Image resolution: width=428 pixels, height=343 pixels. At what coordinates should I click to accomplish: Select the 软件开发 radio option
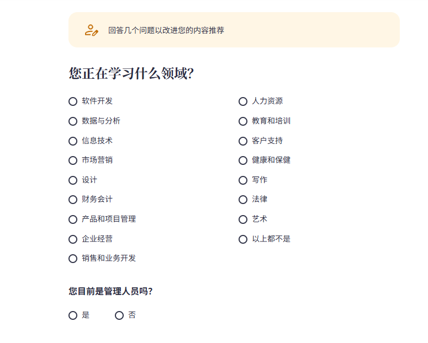coord(73,101)
